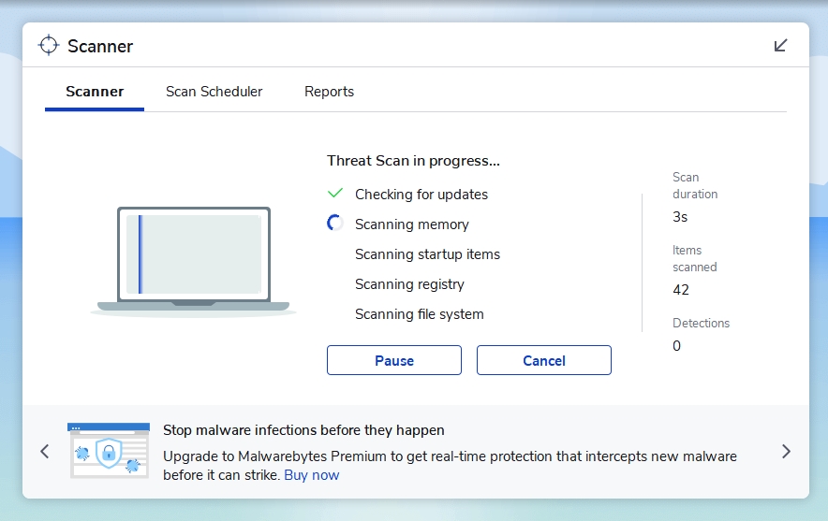
Task: Click the Scanning file system step
Action: coord(419,314)
